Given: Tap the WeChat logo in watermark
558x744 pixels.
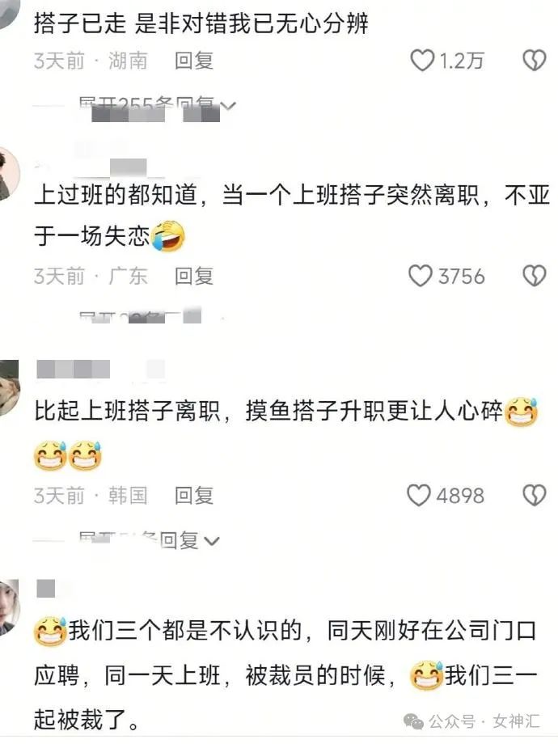Looking at the screenshot, I should [413, 721].
